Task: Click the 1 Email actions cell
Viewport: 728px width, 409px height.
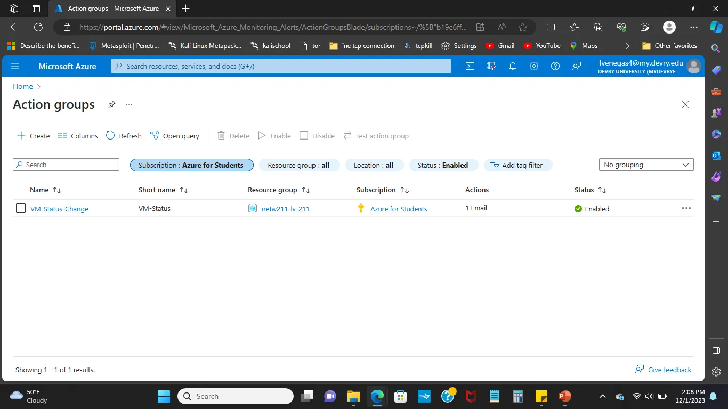Action: pyautogui.click(x=476, y=208)
